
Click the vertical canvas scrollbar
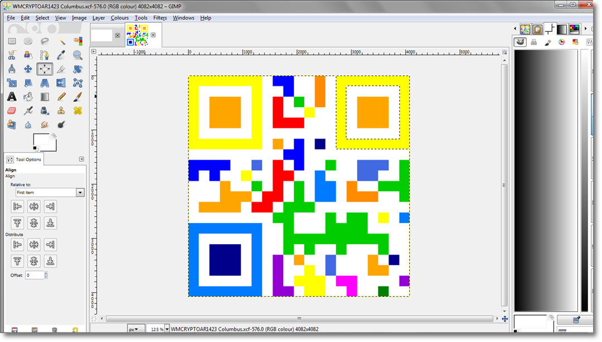tap(504, 185)
